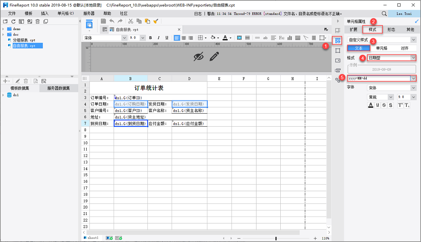Viewport: 421px width, 242px height.
Task: Activate the format painter brush
Action: (x=156, y=21)
